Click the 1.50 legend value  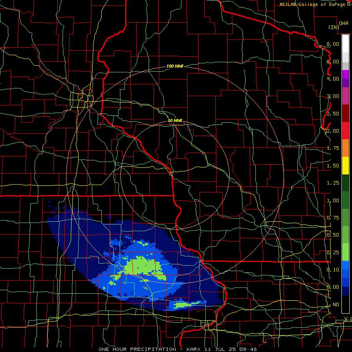(x=333, y=166)
